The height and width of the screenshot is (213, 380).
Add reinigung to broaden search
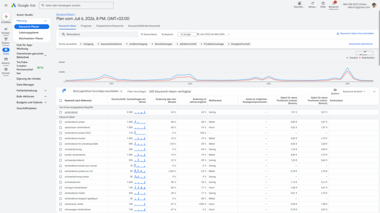(86, 44)
